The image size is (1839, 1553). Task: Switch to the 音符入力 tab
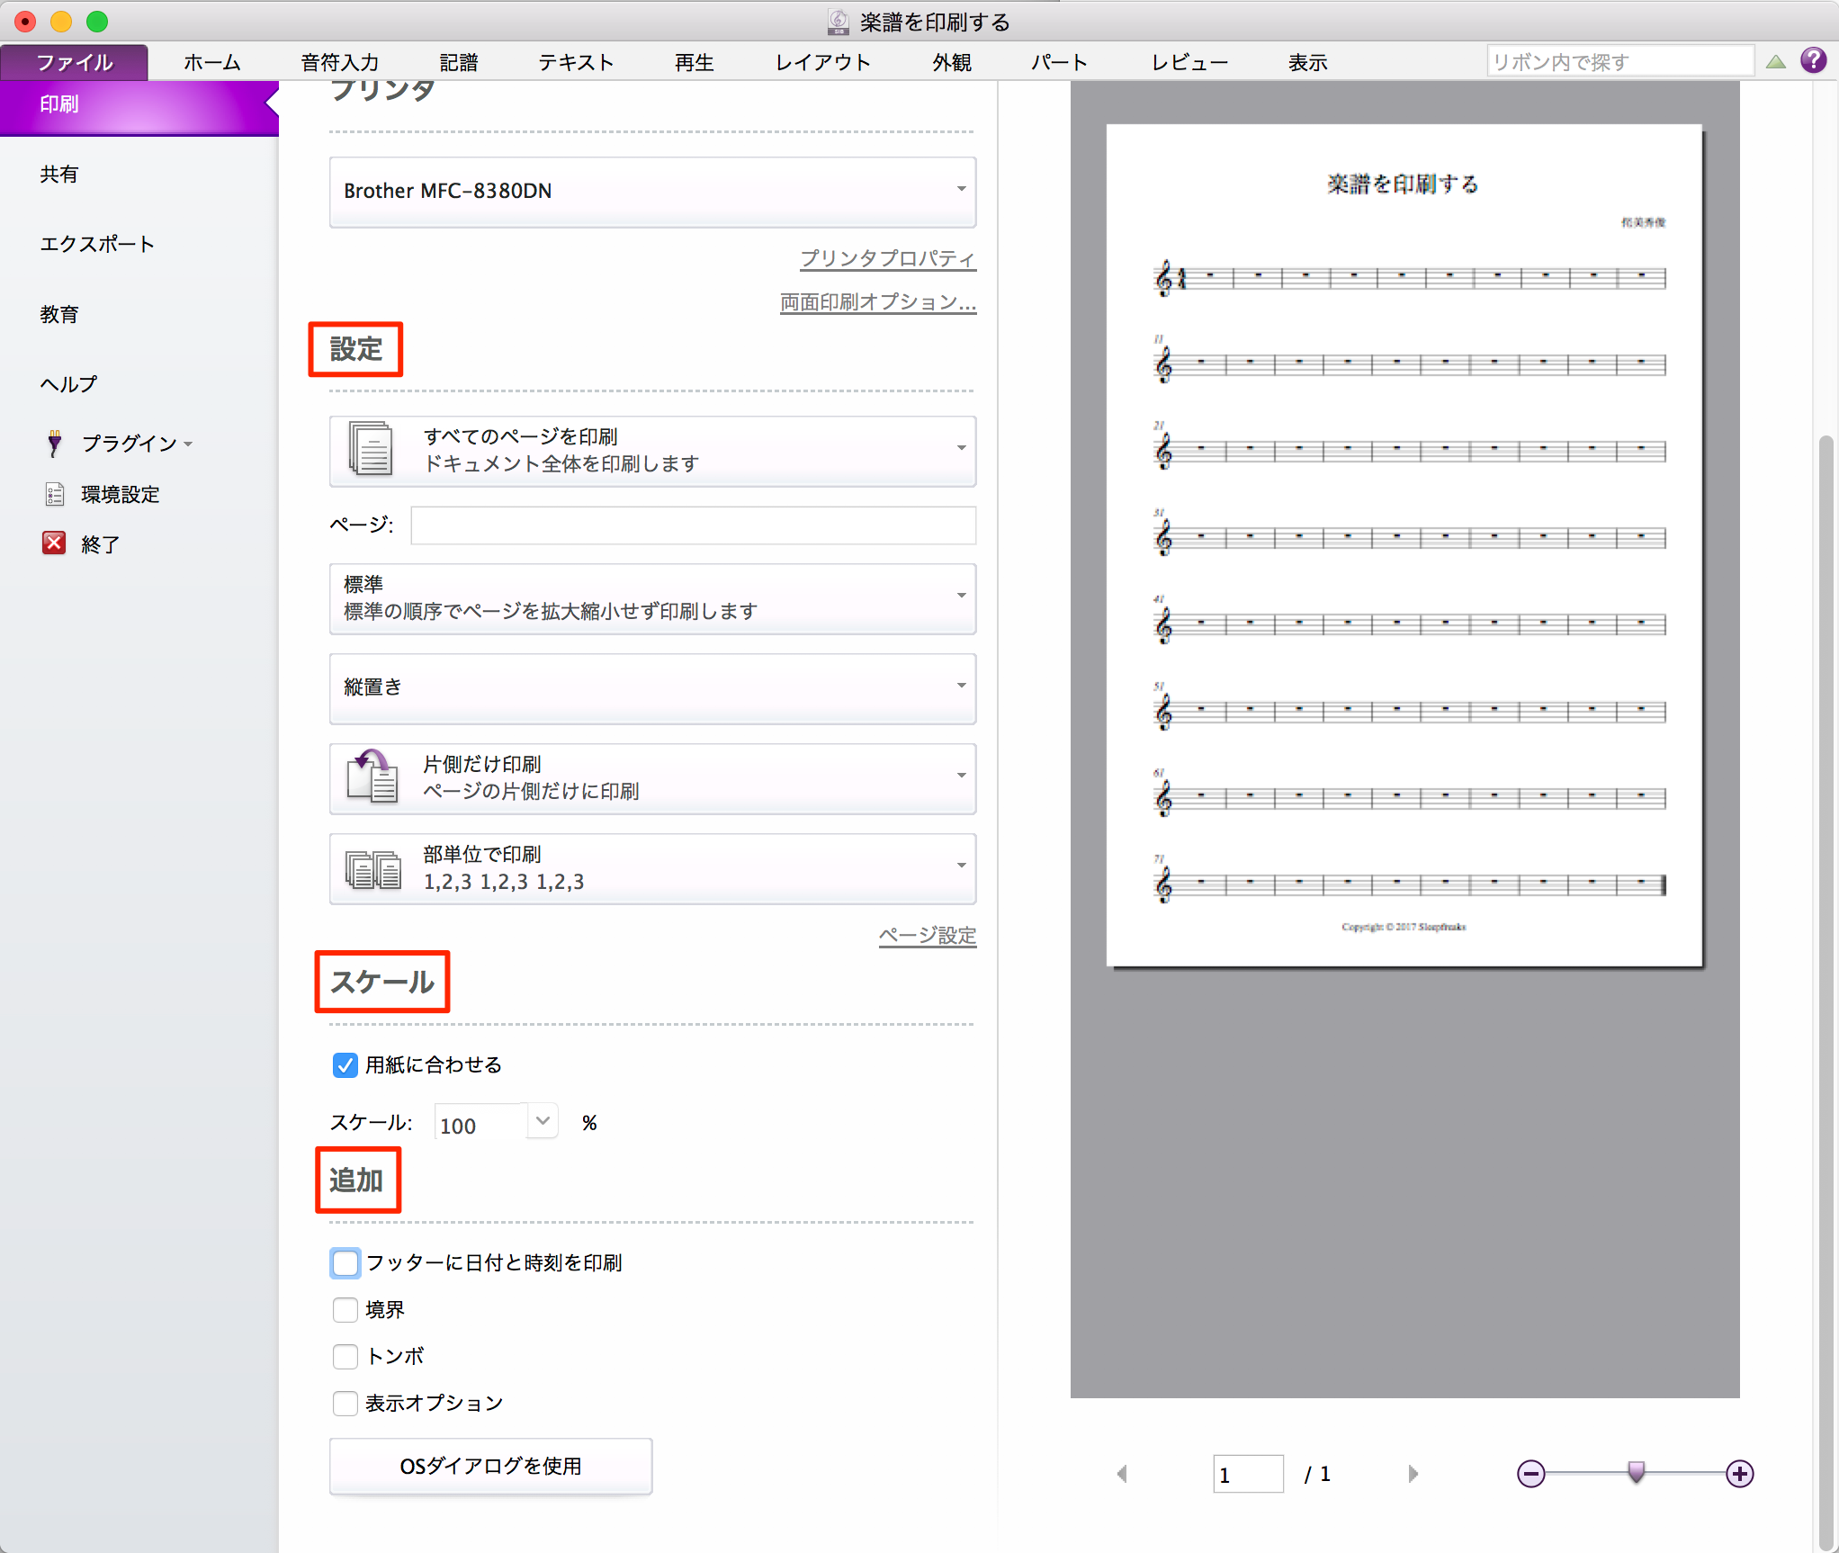click(x=340, y=62)
